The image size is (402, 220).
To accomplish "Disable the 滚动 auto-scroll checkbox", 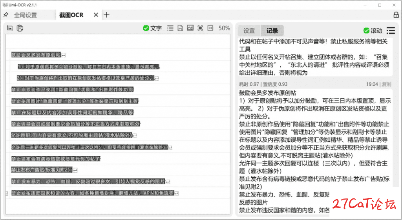I will click(x=366, y=31).
